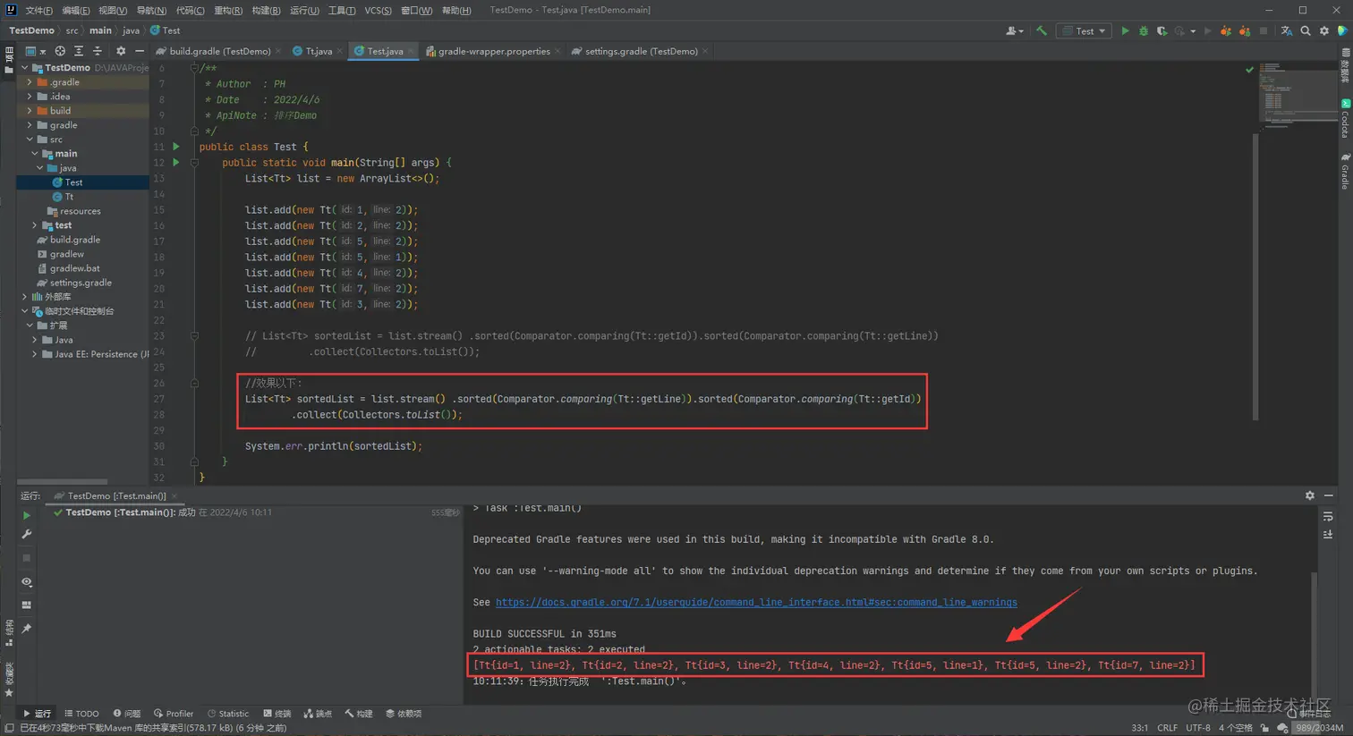This screenshot has height=736, width=1353.
Task: Start debugging with the green bug icon
Action: click(1144, 31)
